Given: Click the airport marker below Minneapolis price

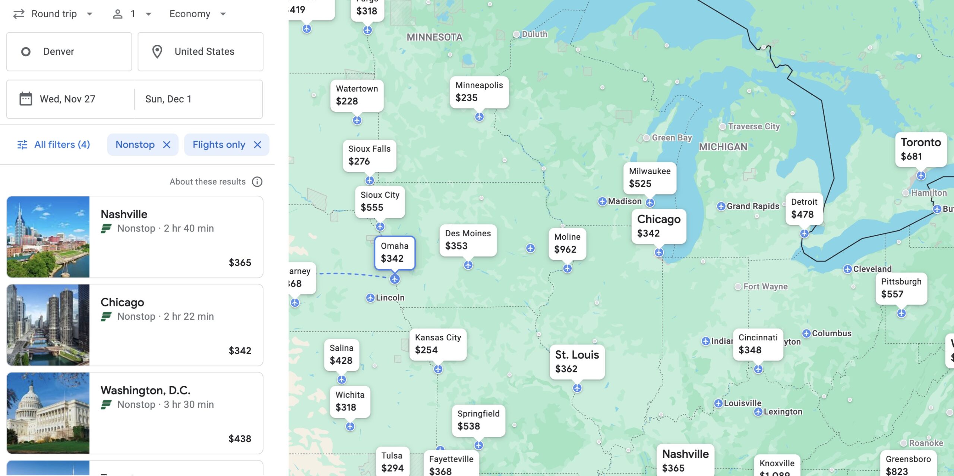Looking at the screenshot, I should click(x=479, y=117).
